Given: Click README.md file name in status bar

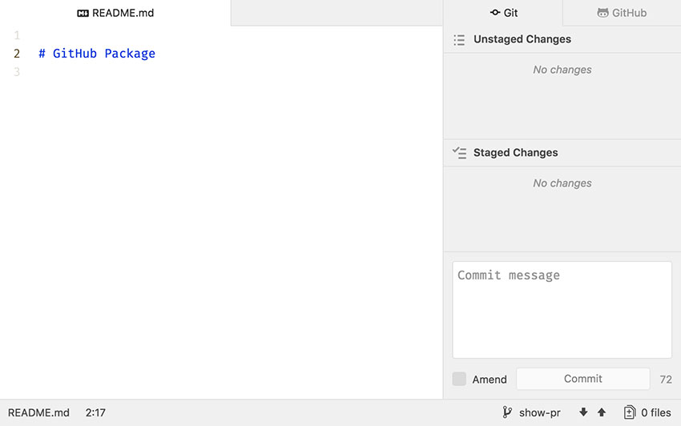Looking at the screenshot, I should (38, 412).
